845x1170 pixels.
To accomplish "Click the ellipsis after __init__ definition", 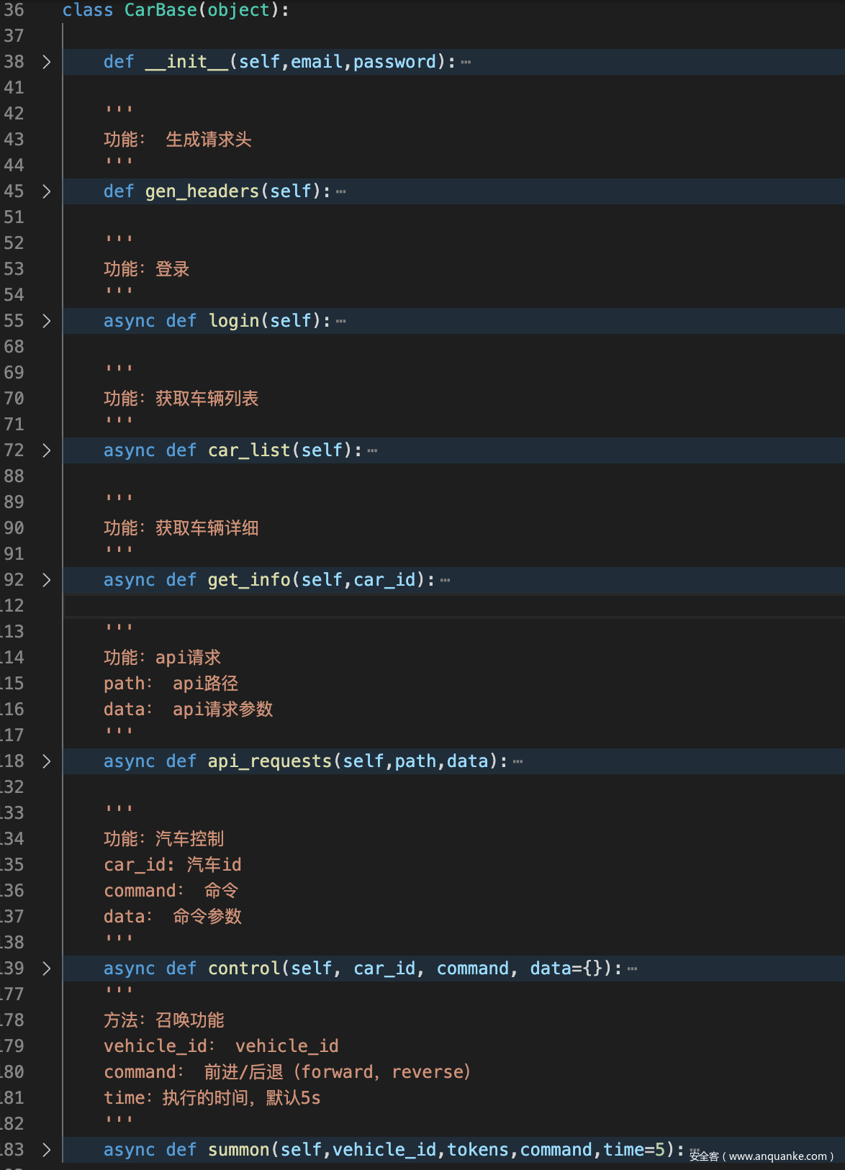I will point(466,63).
